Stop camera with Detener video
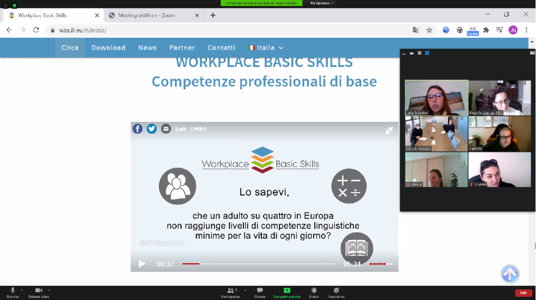This screenshot has width=537, height=300. pyautogui.click(x=38, y=291)
